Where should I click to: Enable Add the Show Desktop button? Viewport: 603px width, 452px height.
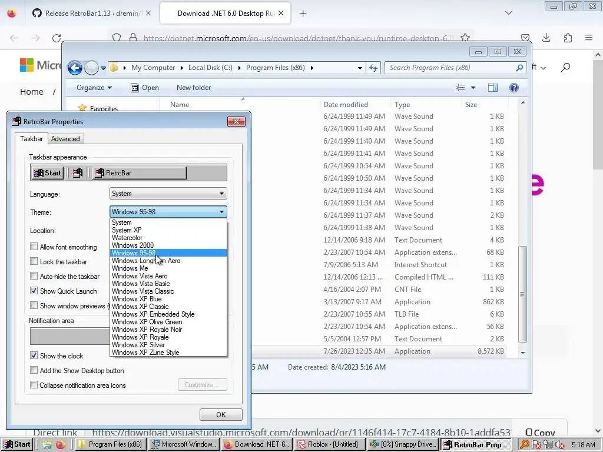(x=34, y=370)
